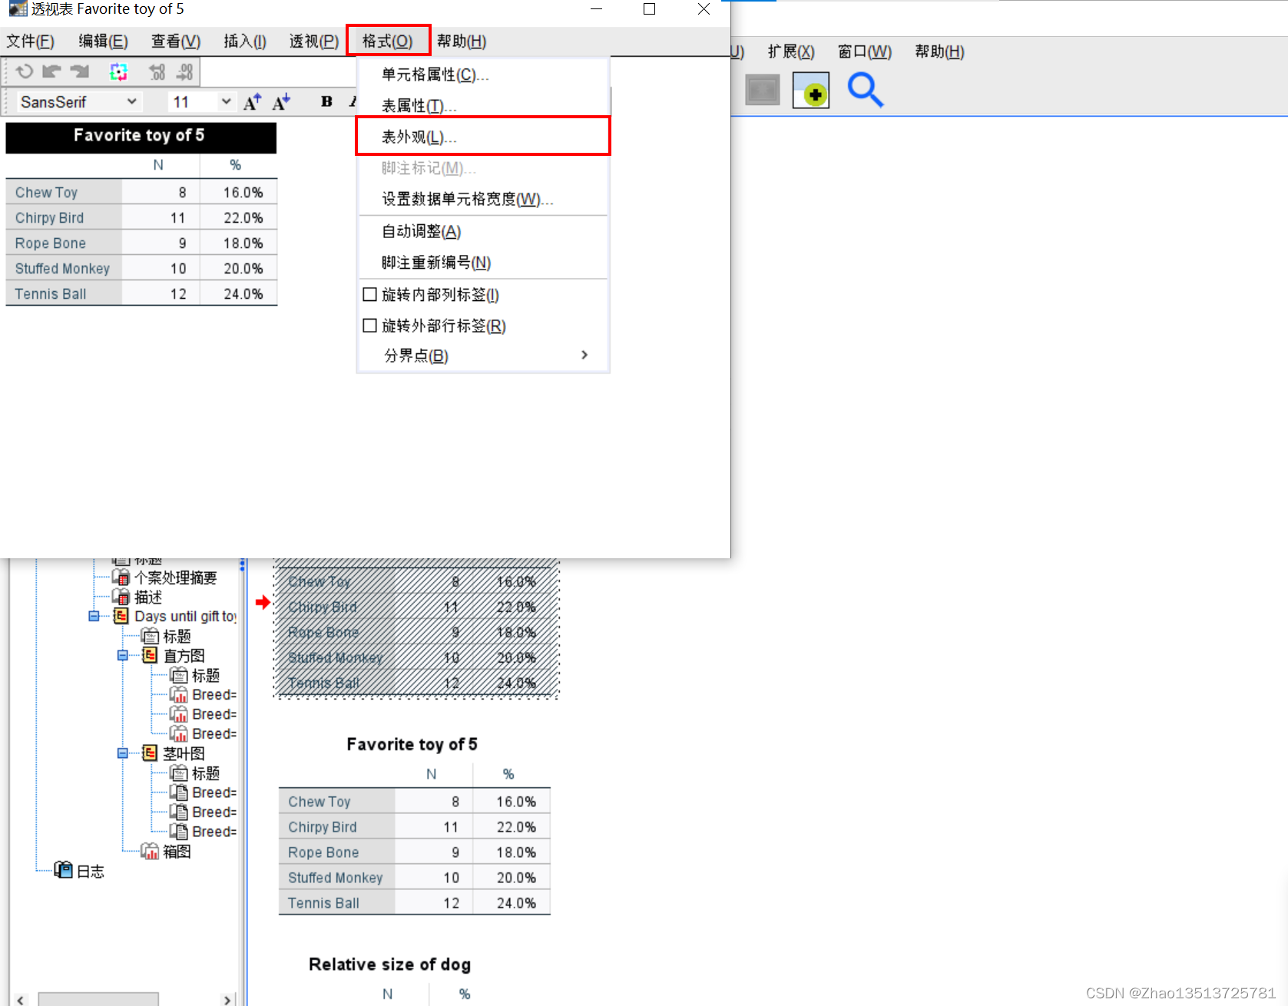This screenshot has width=1288, height=1006.
Task: Click the curved left-arrow toolbar icon
Action: pos(51,71)
